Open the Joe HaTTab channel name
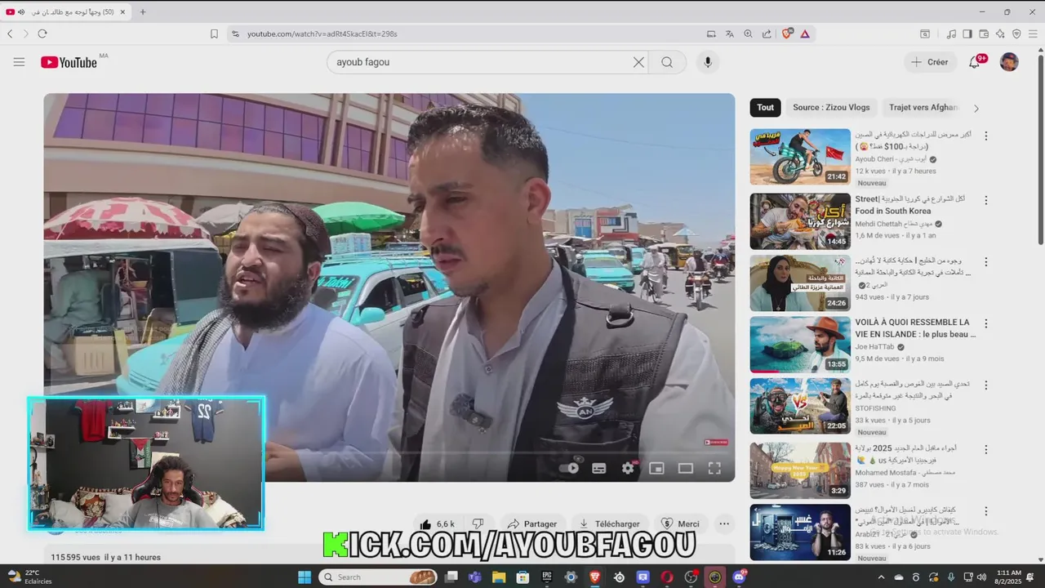The height and width of the screenshot is (588, 1045). tap(874, 347)
